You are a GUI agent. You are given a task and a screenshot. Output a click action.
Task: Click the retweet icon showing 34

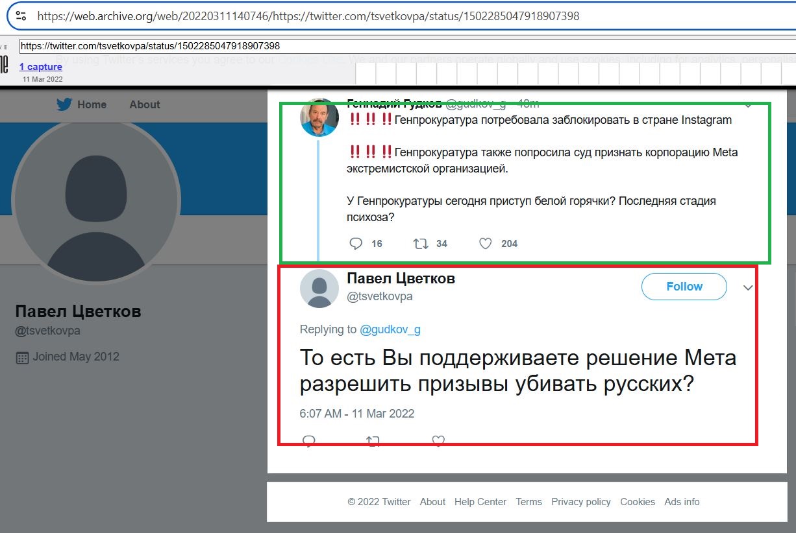pyautogui.click(x=421, y=244)
